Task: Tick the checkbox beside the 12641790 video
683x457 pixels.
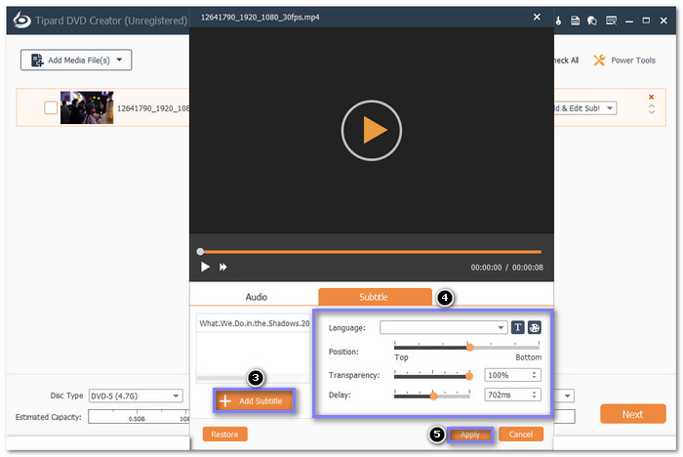Action: [x=51, y=107]
